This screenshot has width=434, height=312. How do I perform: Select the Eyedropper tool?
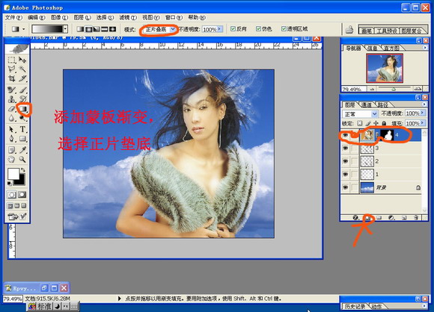tap(22, 150)
